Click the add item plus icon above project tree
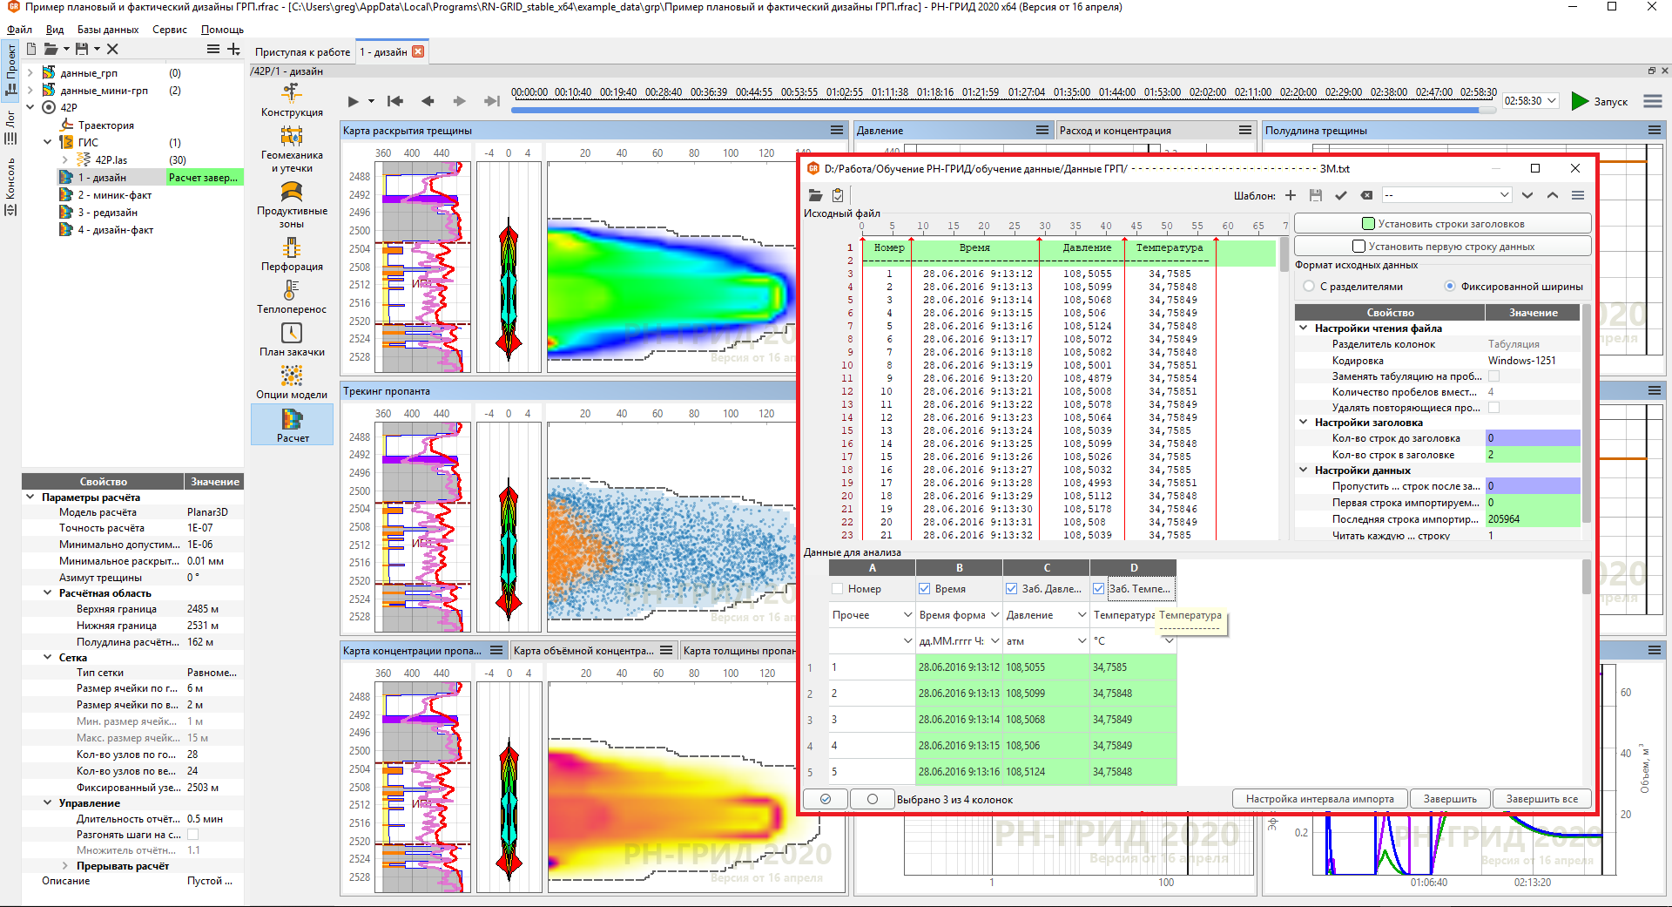Screen dimensions: 1672x907 point(233,50)
